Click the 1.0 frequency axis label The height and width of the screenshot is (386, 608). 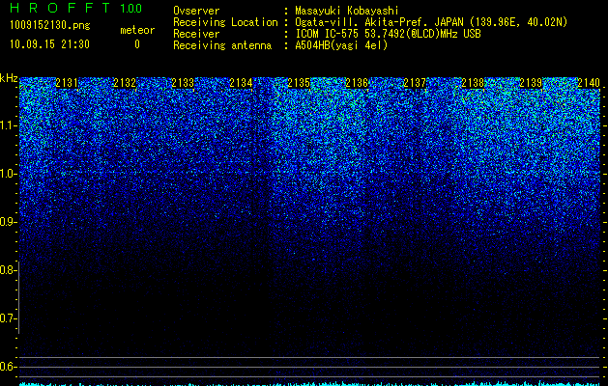7,174
